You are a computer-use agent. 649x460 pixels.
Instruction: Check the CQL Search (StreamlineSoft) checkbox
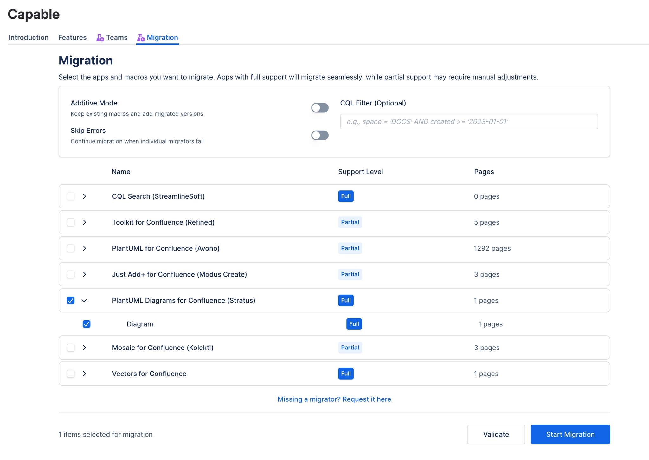pos(70,196)
